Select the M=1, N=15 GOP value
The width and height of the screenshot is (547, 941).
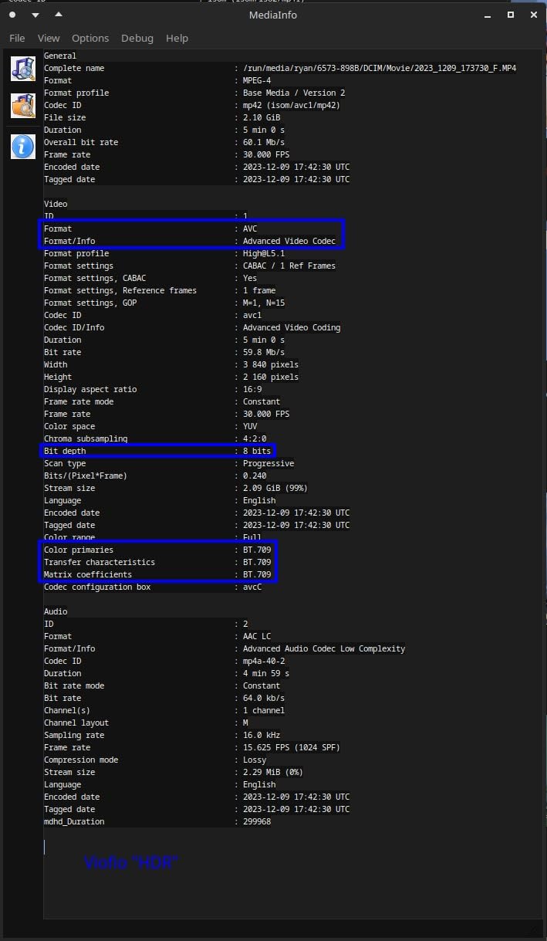click(x=264, y=303)
